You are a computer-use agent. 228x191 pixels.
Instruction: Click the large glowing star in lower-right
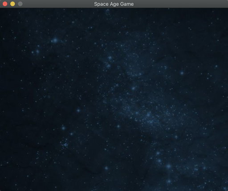point(169,166)
